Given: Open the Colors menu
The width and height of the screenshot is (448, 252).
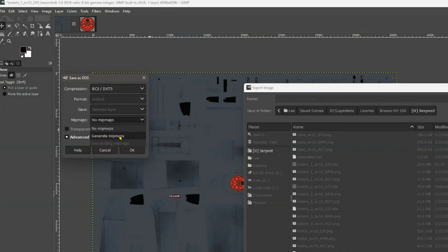Looking at the screenshot, I should (x=72, y=11).
